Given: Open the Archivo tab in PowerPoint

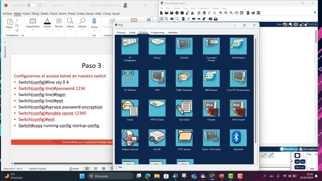Looking at the screenshot, I should [x=8, y=14].
